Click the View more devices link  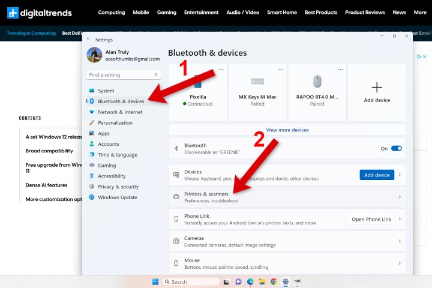[287, 130]
